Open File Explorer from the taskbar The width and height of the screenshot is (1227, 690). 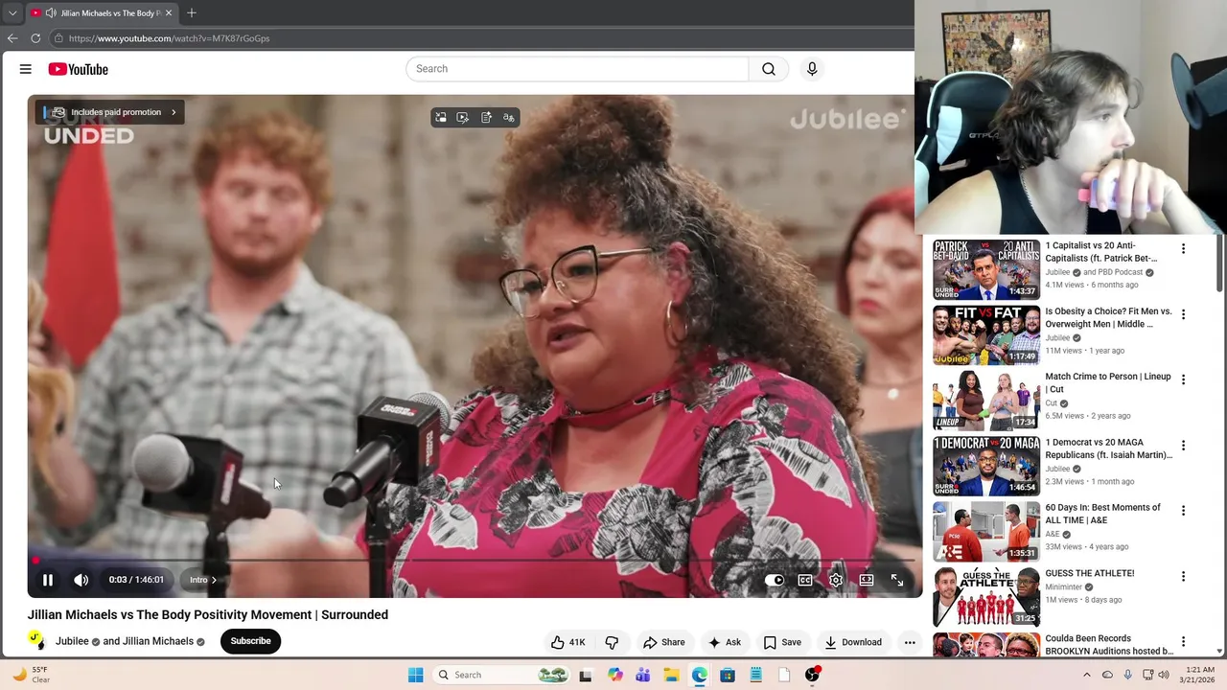[x=671, y=675]
